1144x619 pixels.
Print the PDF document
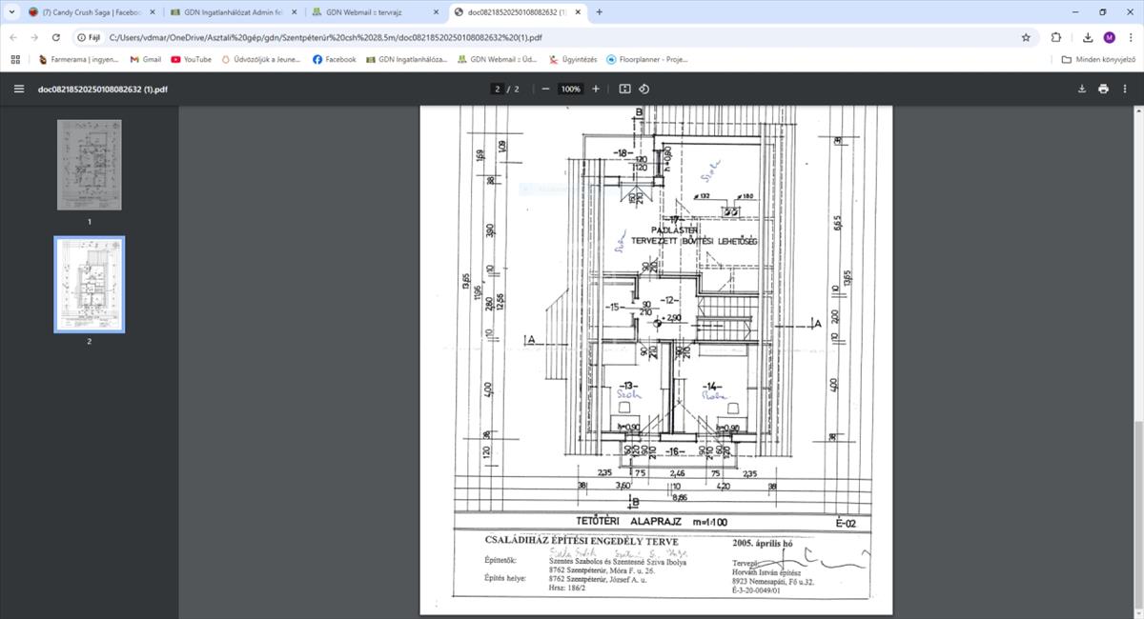pos(1103,89)
